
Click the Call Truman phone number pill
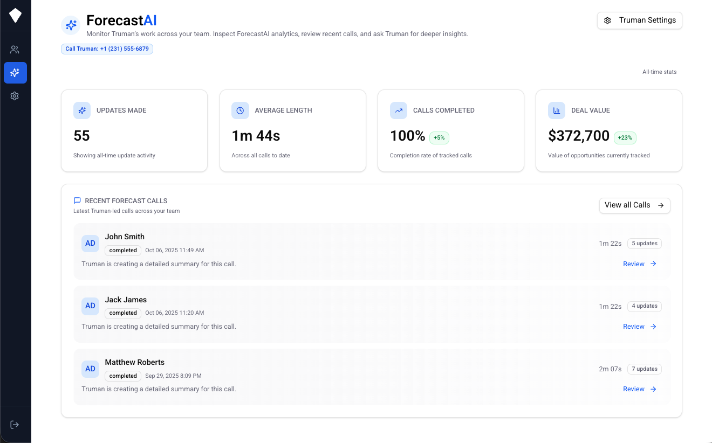107,49
